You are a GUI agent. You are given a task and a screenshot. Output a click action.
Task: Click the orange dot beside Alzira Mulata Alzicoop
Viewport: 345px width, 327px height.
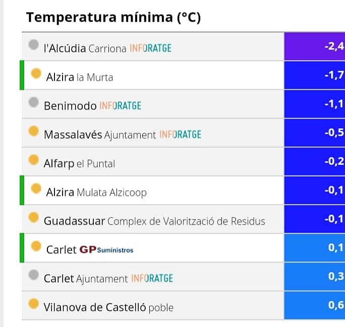pos(36,189)
